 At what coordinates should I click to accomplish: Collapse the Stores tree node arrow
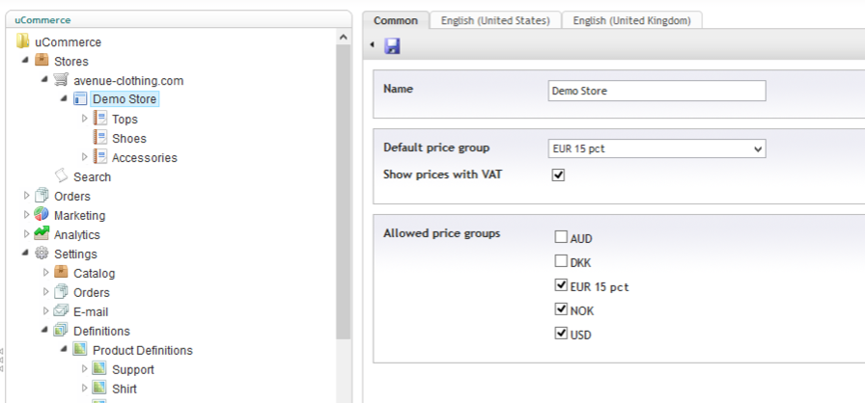click(x=26, y=61)
